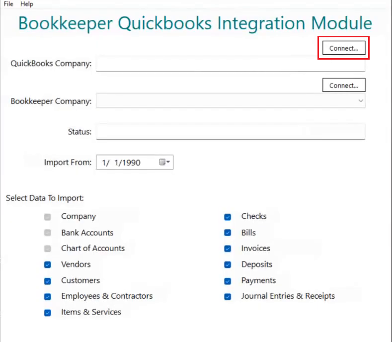Click Connect button above QuickBooks Company field
Screen dimensions: 392x342
point(344,48)
